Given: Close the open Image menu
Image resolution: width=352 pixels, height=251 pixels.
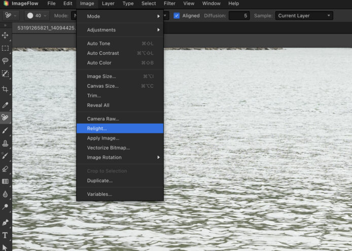Looking at the screenshot, I should [x=87, y=4].
